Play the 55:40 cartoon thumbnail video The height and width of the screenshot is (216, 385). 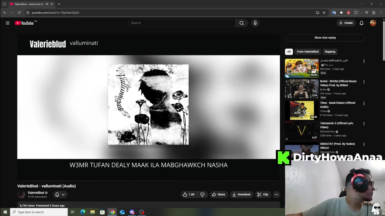[302, 68]
